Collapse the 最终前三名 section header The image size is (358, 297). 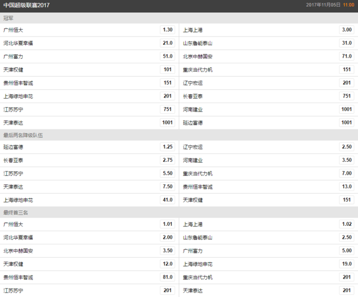point(179,212)
